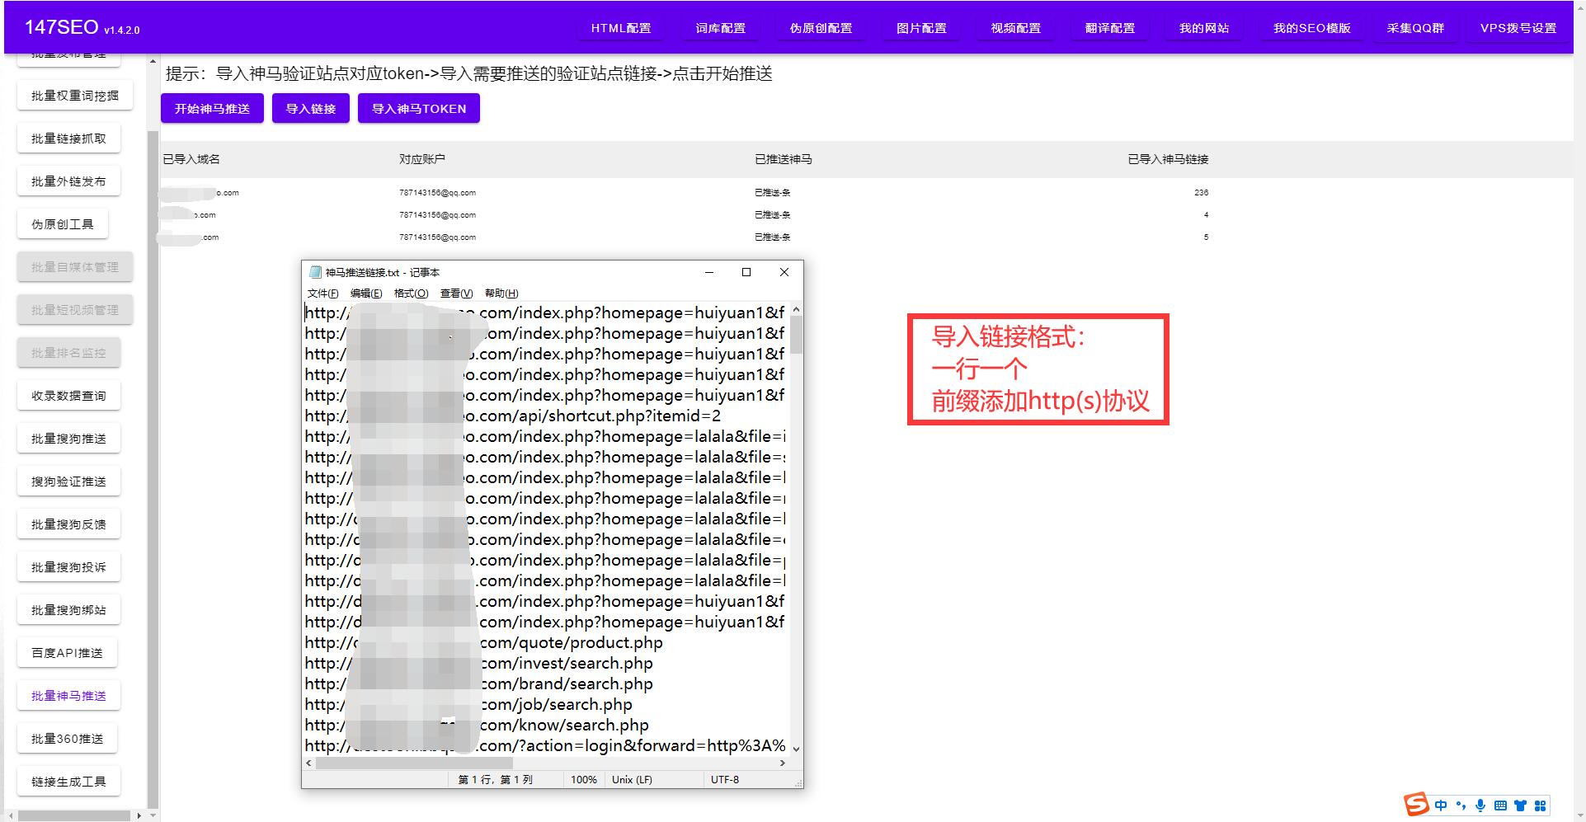Minimize the Notepad window
Viewport: 1586px width, 822px height.
click(709, 272)
